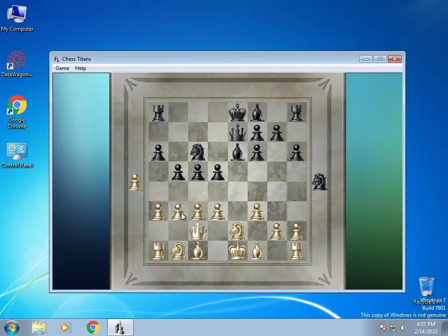Minimize the Chess Titans window
448x336 pixels.
point(366,59)
